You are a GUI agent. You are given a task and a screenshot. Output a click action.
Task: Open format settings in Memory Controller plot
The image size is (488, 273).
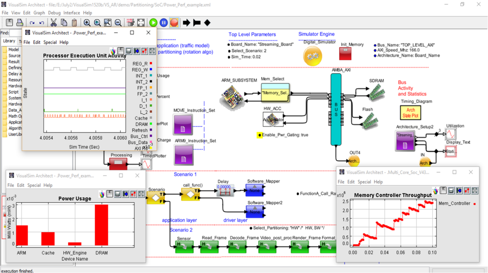[x=467, y=191]
